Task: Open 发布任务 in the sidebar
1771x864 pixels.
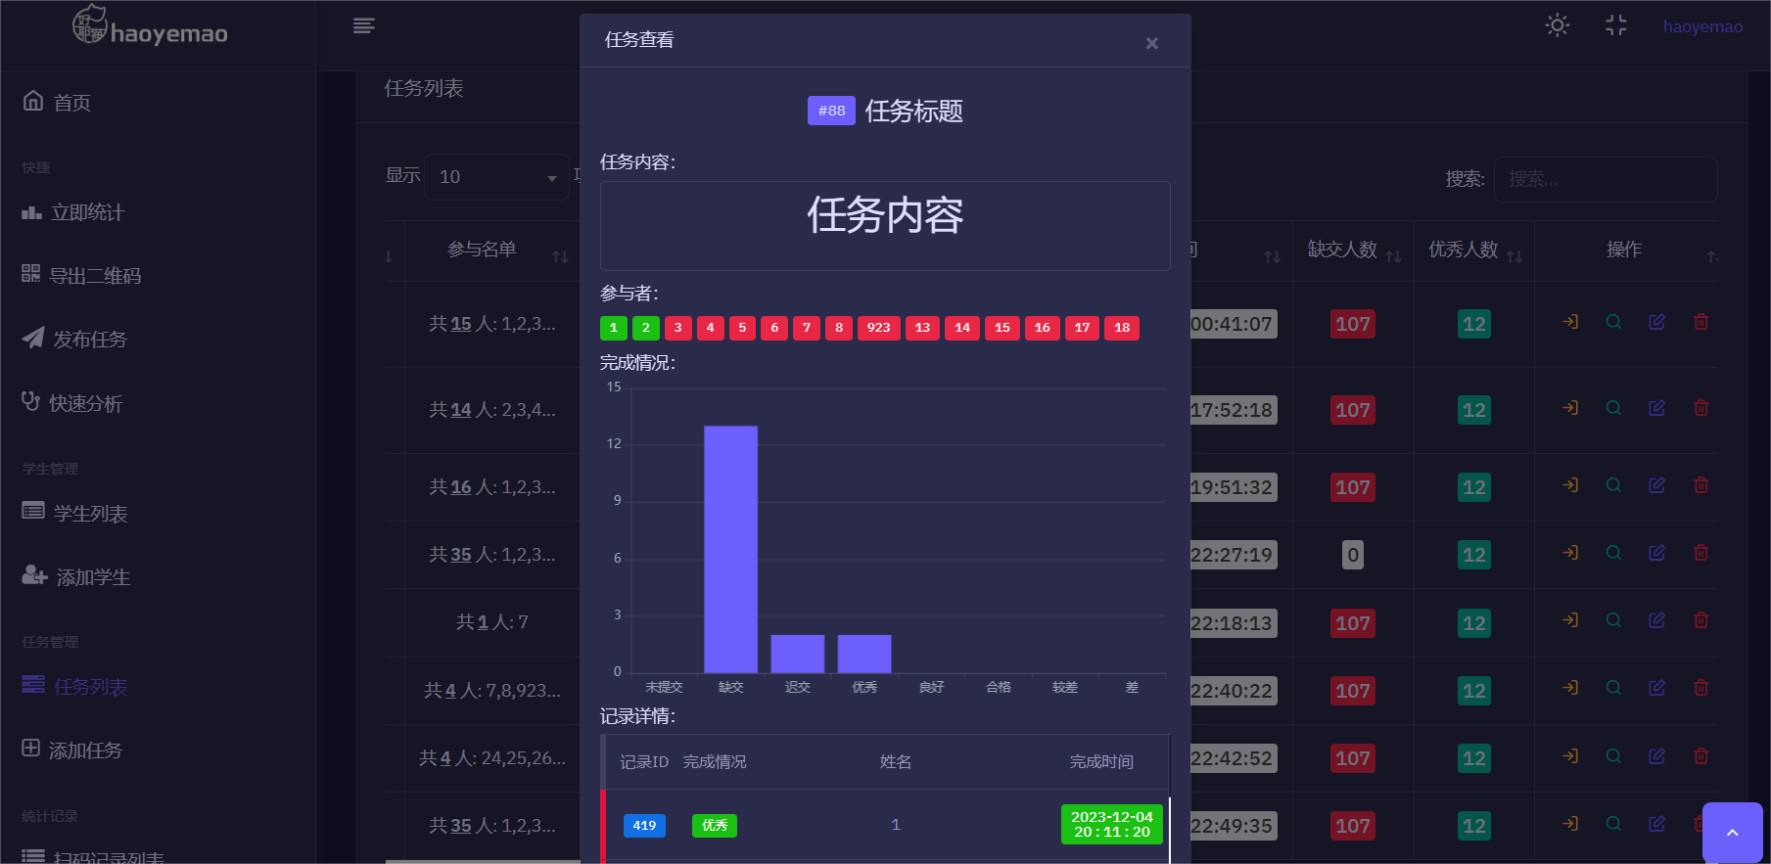Action: (x=89, y=340)
